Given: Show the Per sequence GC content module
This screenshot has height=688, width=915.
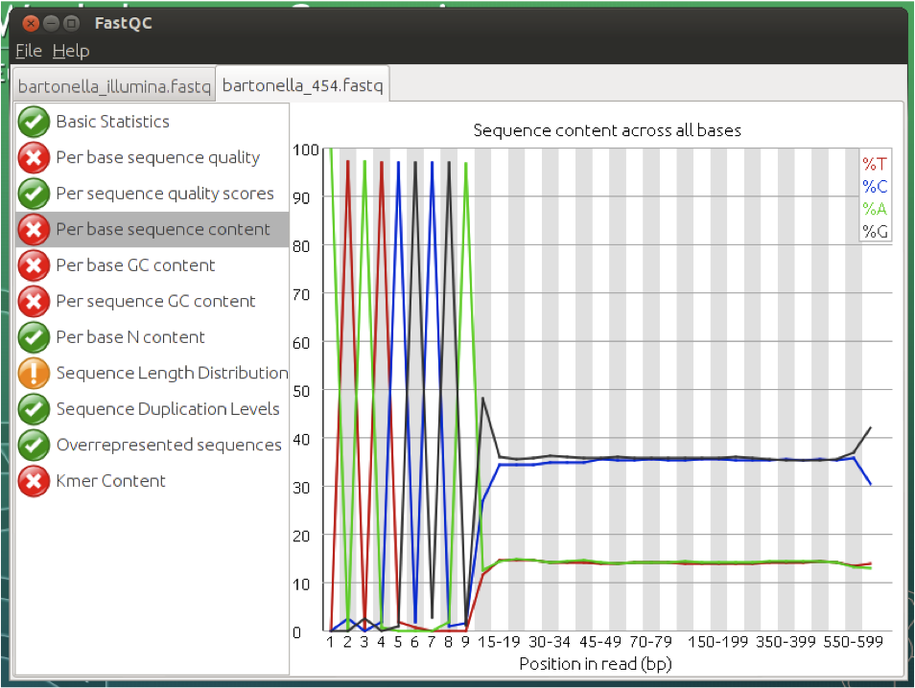Looking at the screenshot, I should 155,302.
